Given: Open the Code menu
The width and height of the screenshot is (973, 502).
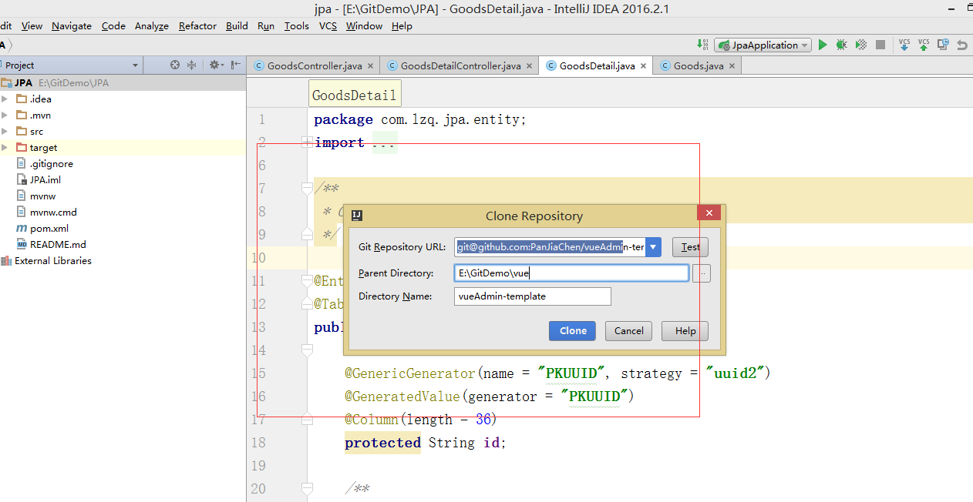Looking at the screenshot, I should pyautogui.click(x=113, y=25).
